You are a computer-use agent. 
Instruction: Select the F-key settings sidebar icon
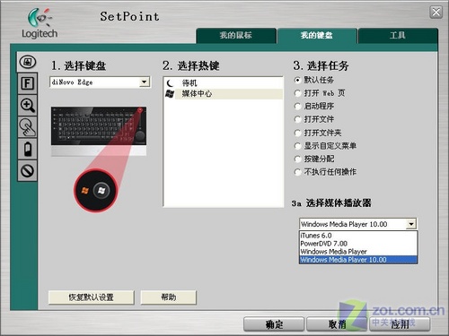coord(28,83)
